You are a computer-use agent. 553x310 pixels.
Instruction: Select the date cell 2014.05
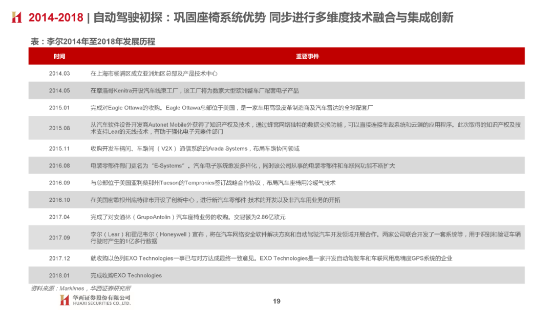[59, 90]
